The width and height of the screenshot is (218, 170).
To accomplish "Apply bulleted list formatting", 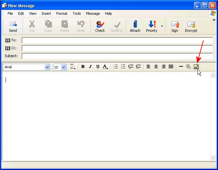I will (123, 67).
